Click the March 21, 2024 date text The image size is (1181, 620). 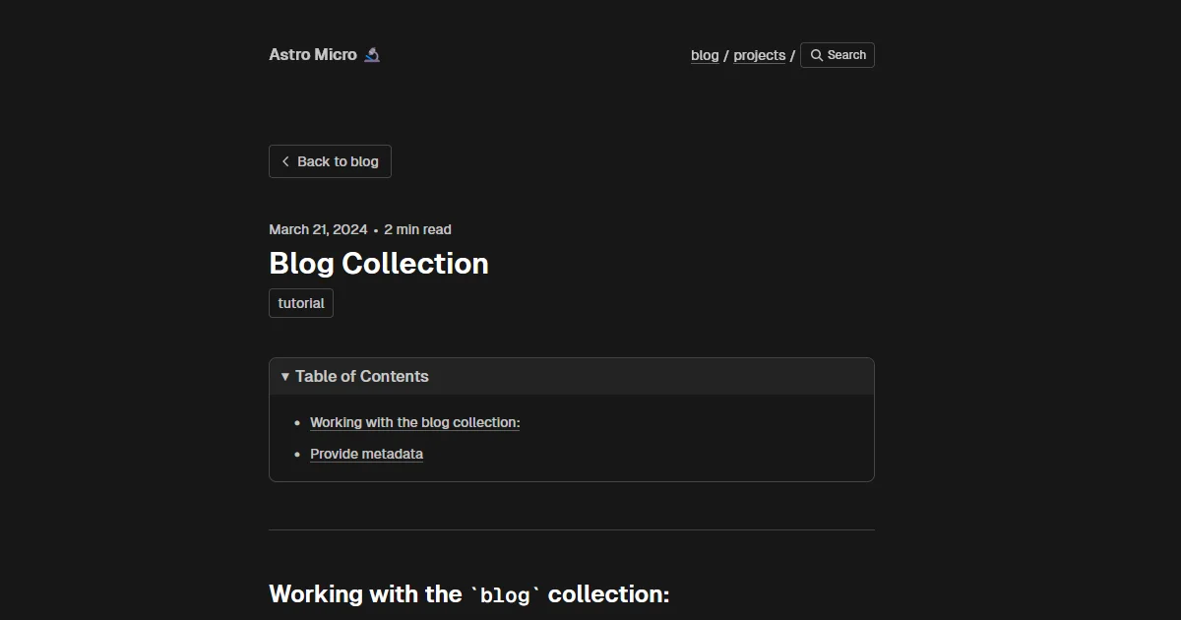click(x=317, y=228)
